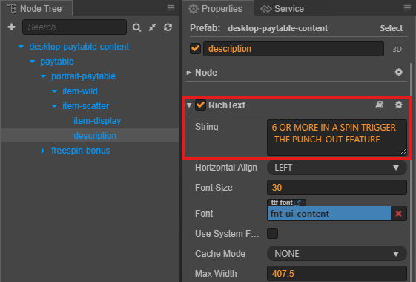Viewport: 416px width, 282px height.
Task: Collapse all nodes with the fold icon
Action: [152, 27]
